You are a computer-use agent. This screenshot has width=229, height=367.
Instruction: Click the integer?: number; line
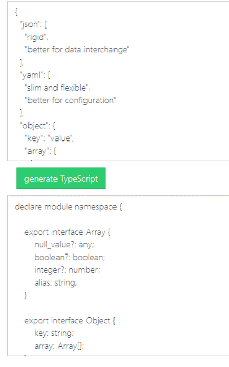pyautogui.click(x=67, y=270)
